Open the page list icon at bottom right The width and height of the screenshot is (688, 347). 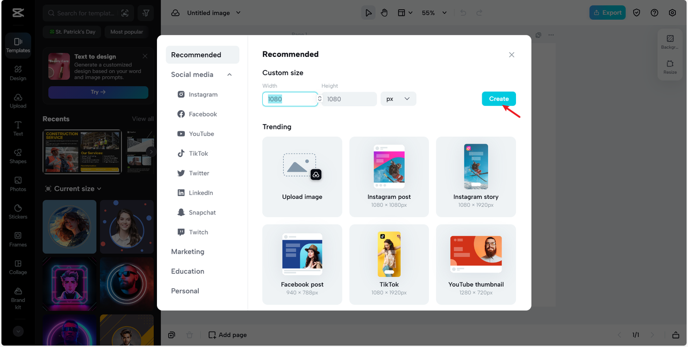coord(676,335)
